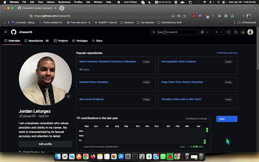Open the GitHub hamburger navigation menu
The image size is (259, 162).
(x=6, y=32)
